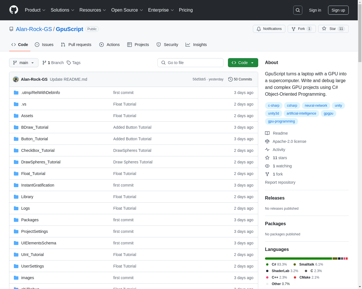
Task: Click the tag icon beside Tags
Action: (69, 63)
